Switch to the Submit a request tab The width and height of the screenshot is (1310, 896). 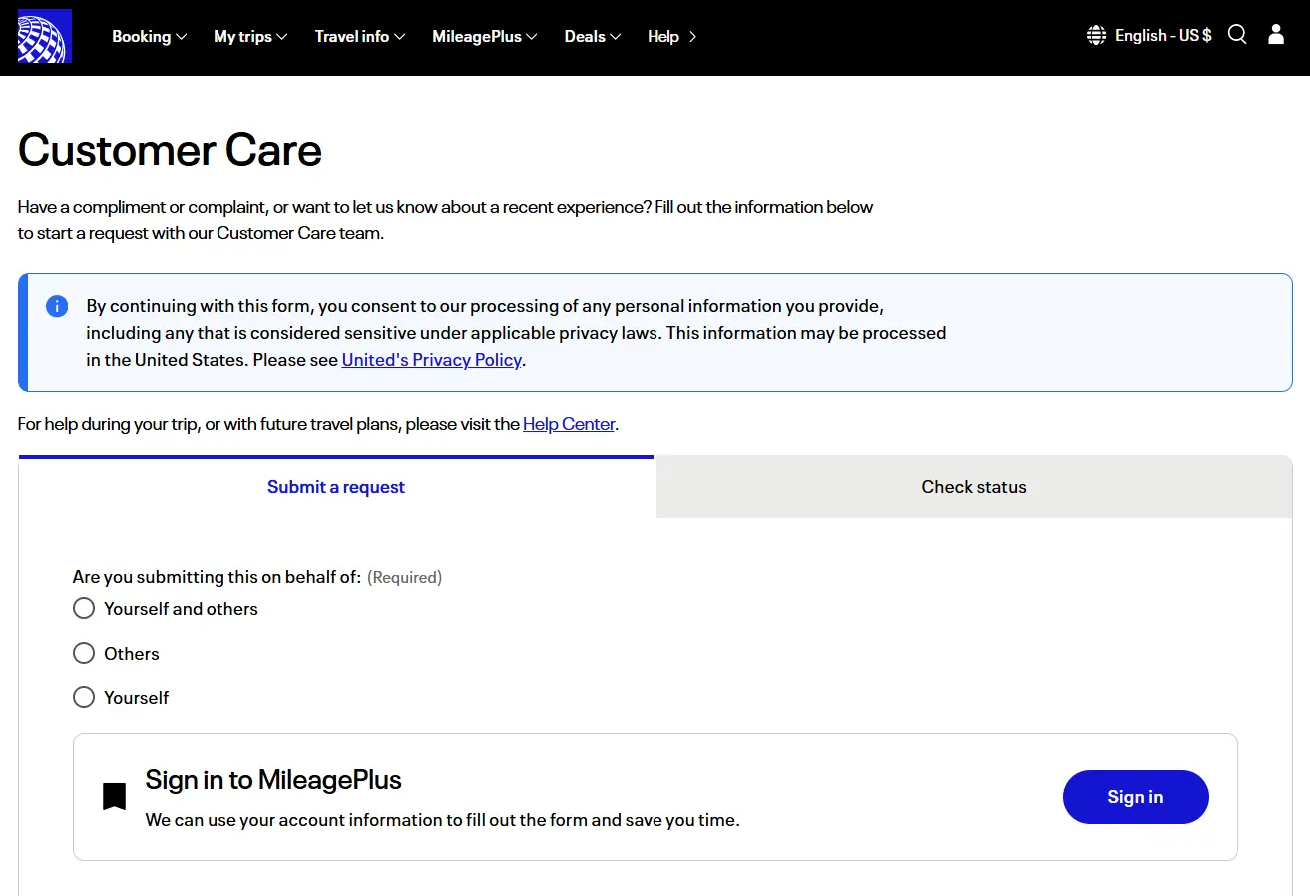[336, 487]
